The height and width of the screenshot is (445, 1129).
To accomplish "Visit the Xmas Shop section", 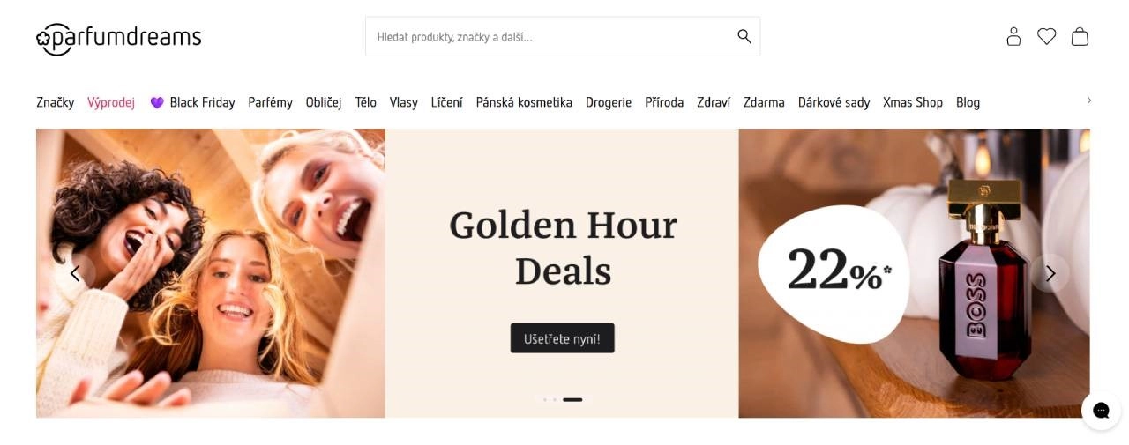I will tap(913, 102).
